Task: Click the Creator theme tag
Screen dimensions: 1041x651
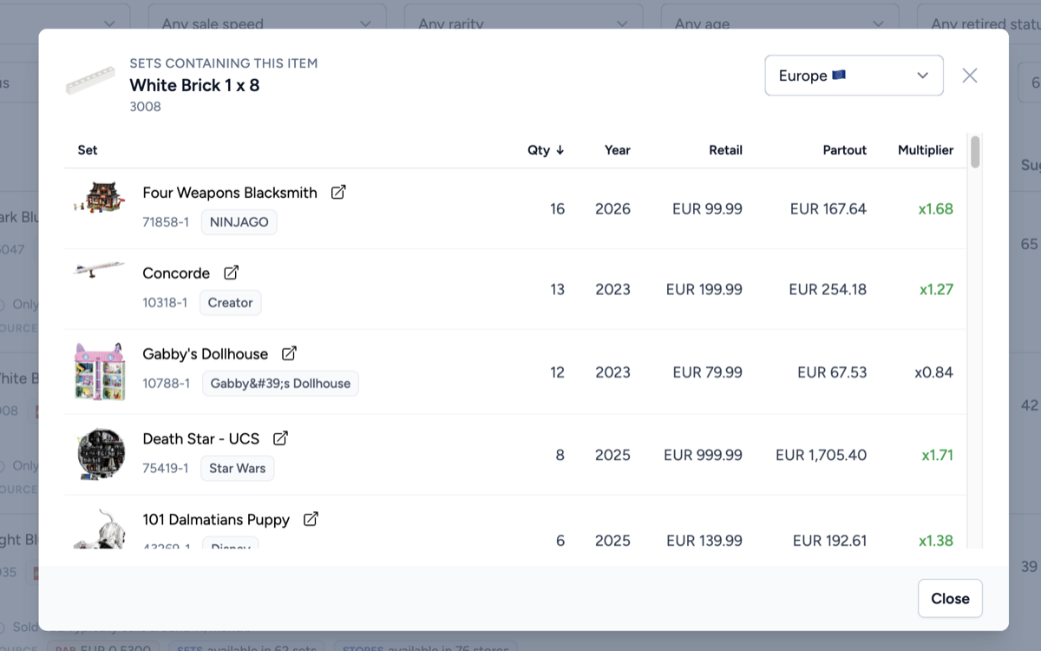Action: [230, 302]
